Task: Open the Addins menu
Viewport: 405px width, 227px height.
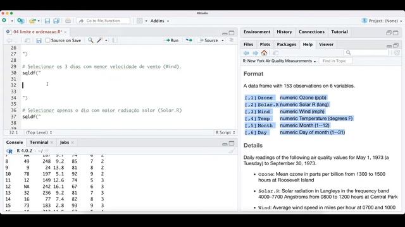Action: point(159,21)
